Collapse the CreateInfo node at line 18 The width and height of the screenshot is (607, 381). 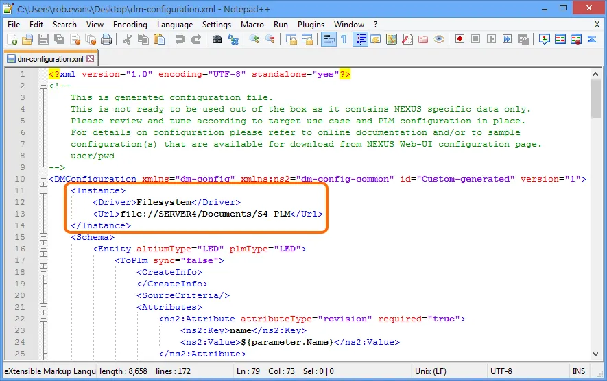click(x=43, y=272)
